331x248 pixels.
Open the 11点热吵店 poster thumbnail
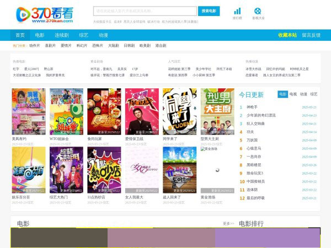(104, 170)
